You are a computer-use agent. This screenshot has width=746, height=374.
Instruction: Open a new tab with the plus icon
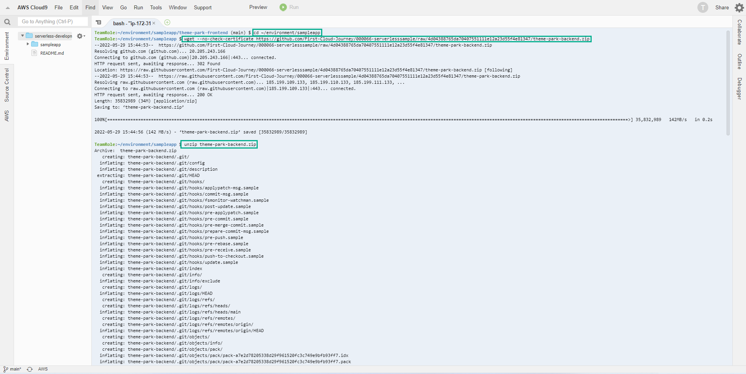(167, 23)
